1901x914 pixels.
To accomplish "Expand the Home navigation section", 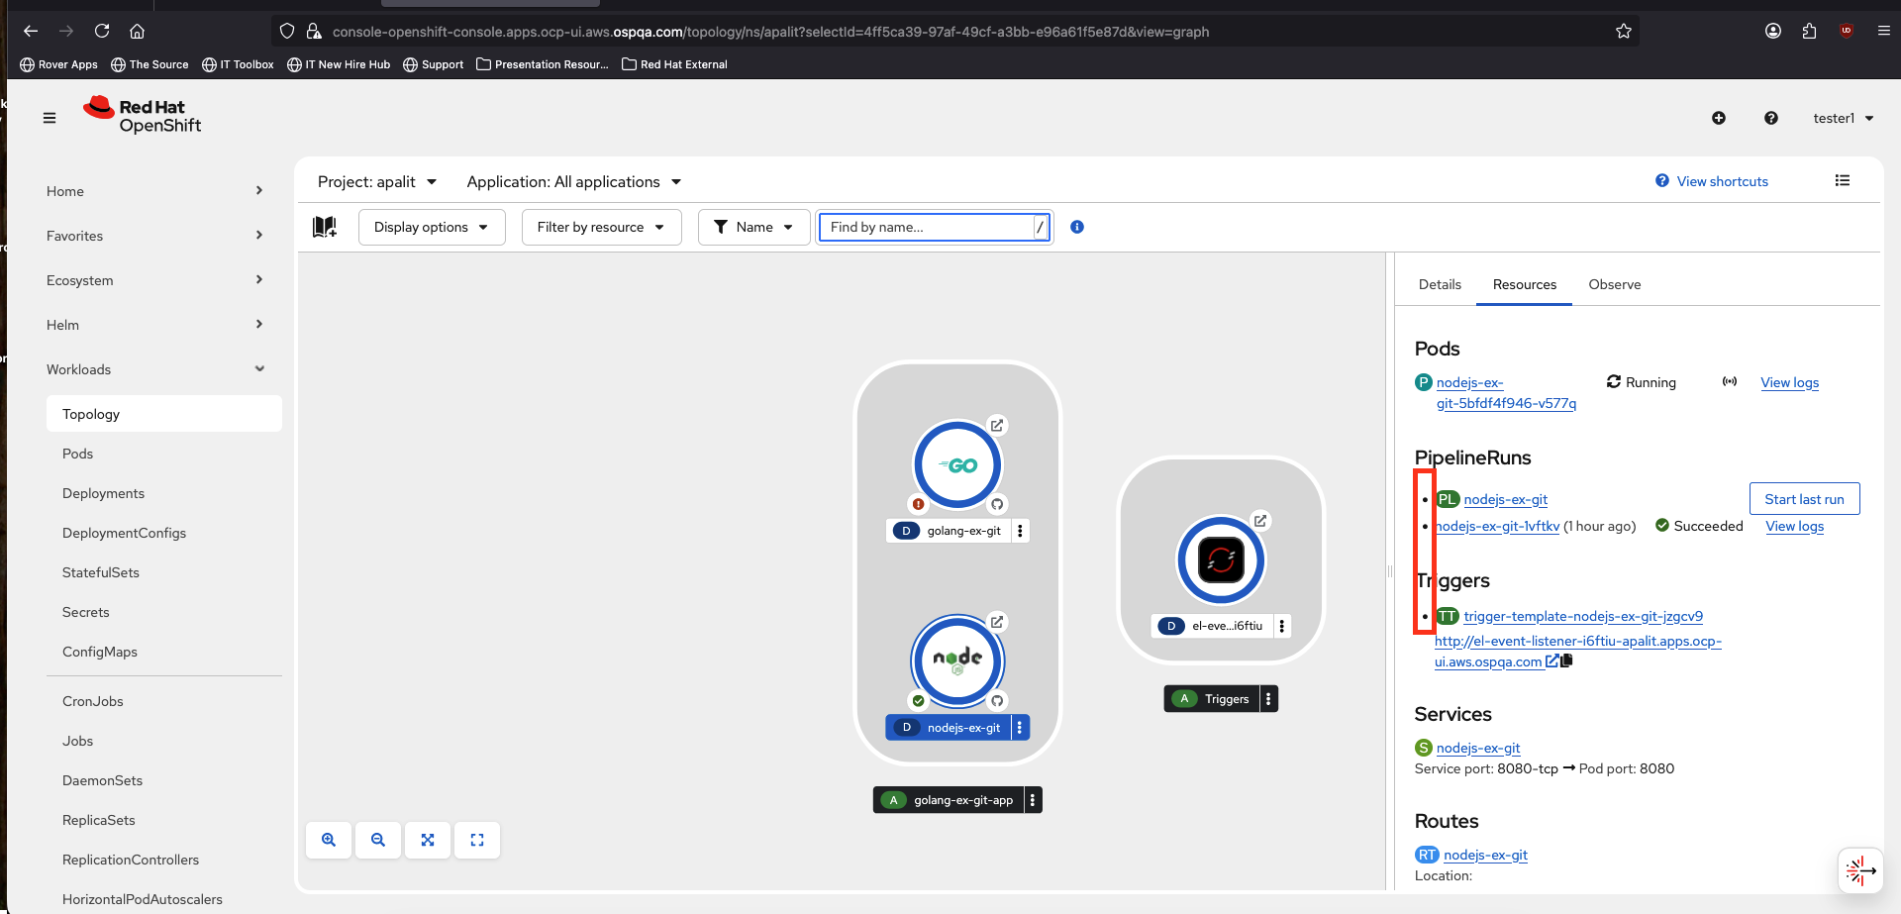I will (x=155, y=191).
